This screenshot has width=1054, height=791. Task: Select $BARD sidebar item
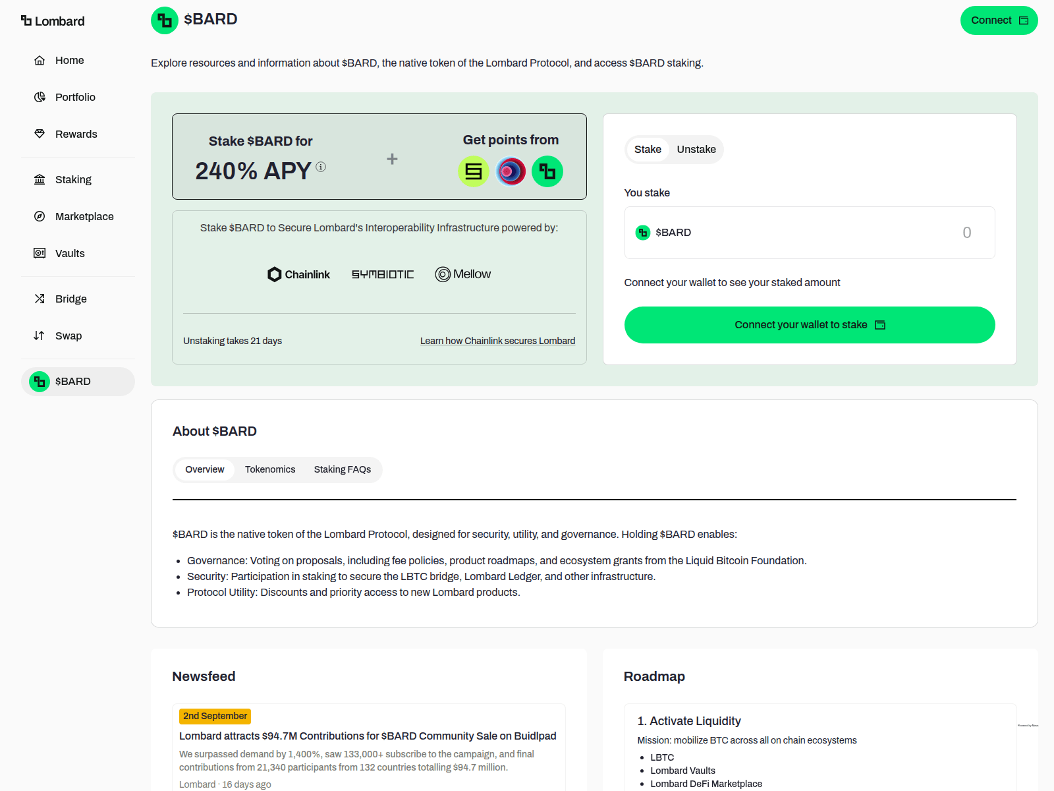78,382
